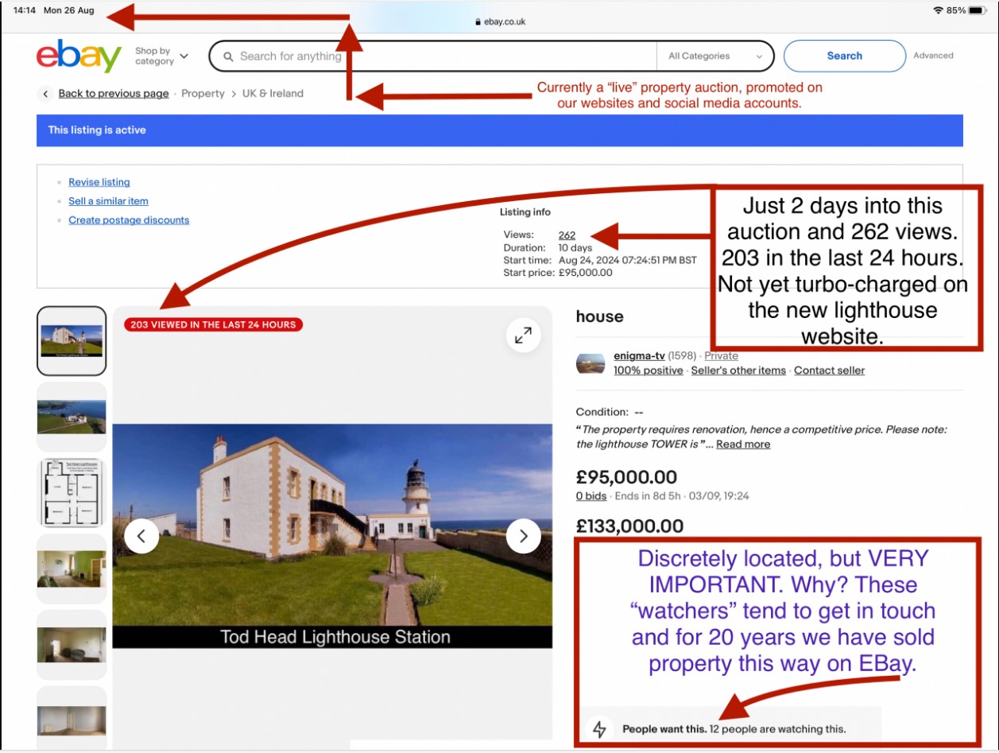
Task: Click the search magnifier icon
Action: (x=228, y=56)
